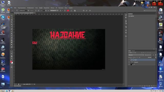Select the Название layer row
Image resolution: width=164 pixels, height=92 pixels.
(142, 62)
